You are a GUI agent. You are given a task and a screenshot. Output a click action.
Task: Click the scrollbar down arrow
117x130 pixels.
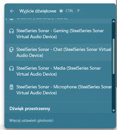click(114, 111)
